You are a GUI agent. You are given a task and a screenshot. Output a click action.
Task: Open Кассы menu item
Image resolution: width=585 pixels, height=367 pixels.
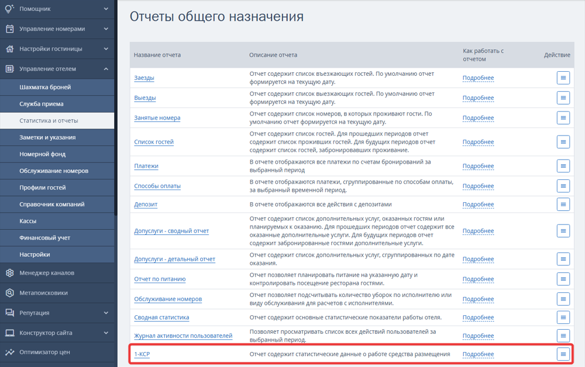pos(57,221)
